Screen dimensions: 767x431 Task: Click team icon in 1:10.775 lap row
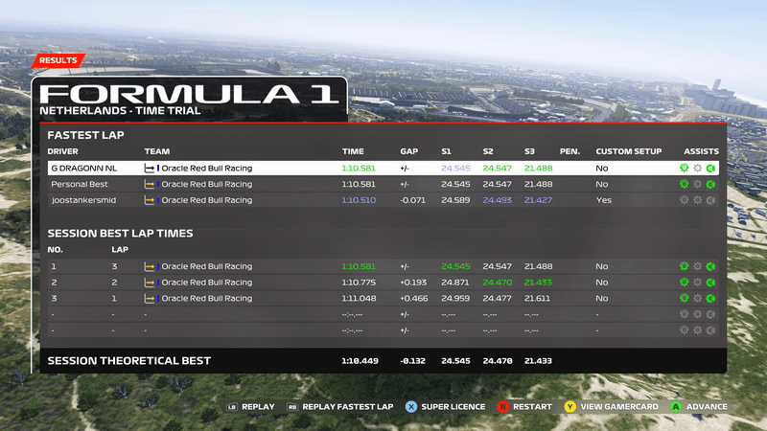150,283
